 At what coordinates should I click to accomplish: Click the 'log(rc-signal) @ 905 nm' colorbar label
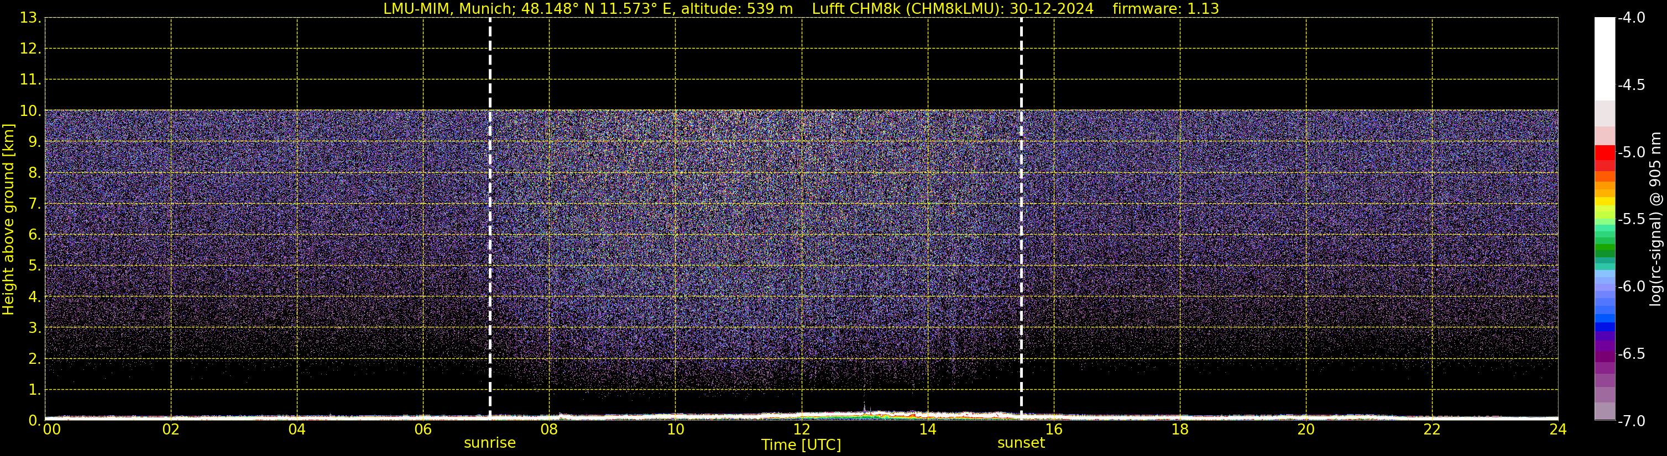[1655, 220]
